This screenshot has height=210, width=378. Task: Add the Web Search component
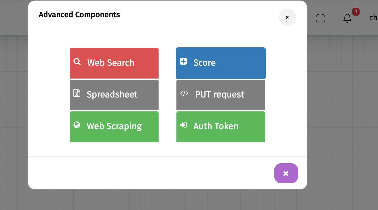tap(114, 63)
